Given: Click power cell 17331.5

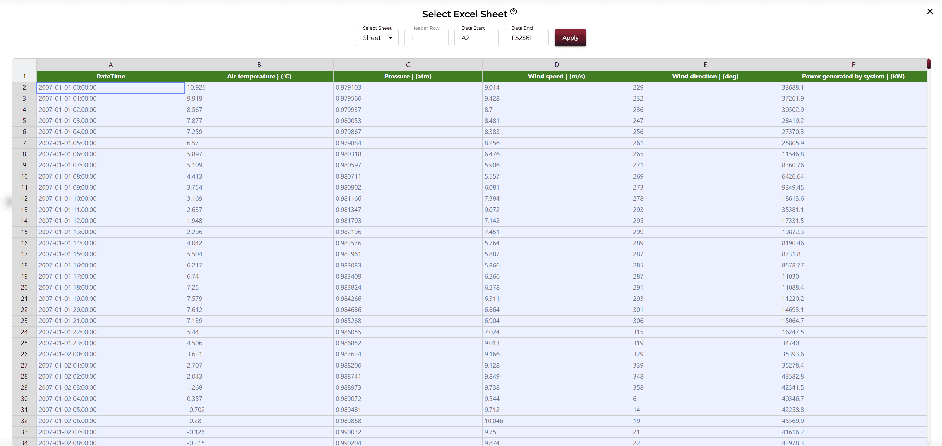Looking at the screenshot, I should click(x=853, y=221).
